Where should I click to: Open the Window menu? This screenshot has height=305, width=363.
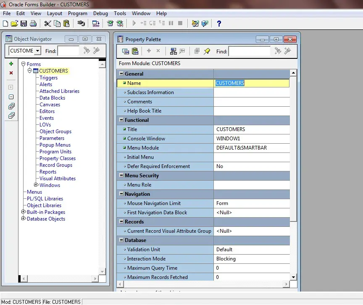coord(141,13)
